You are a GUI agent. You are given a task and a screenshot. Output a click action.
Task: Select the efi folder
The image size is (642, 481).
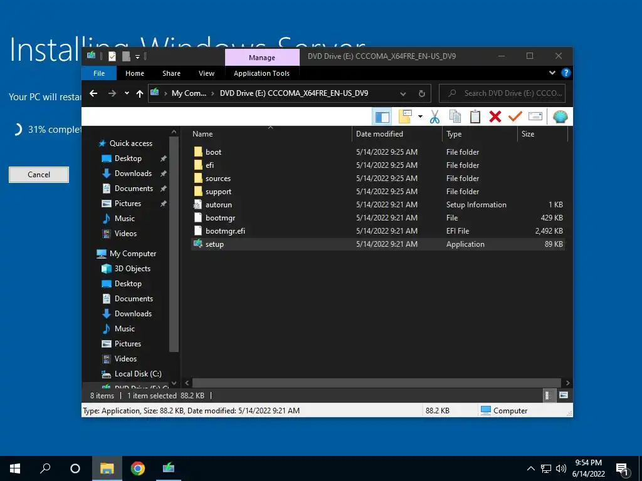[378, 165]
